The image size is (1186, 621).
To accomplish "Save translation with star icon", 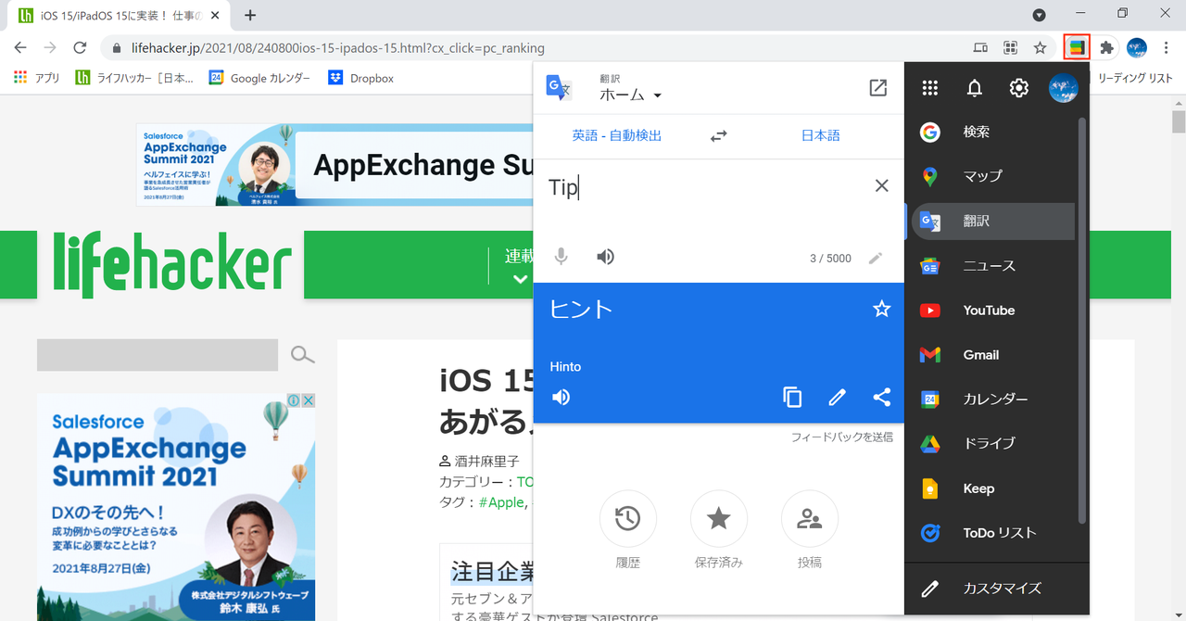I will point(882,309).
